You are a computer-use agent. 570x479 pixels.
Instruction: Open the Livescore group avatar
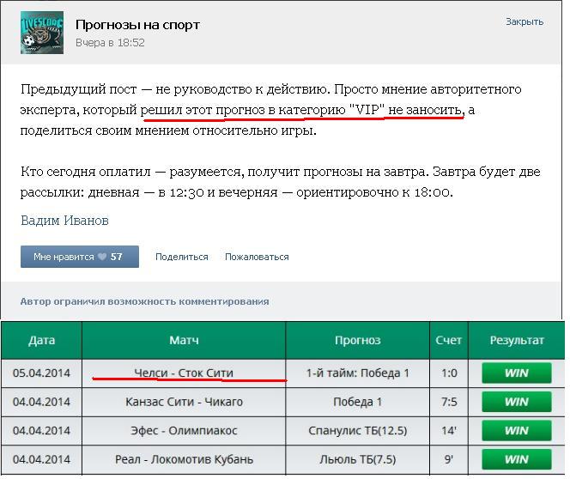tap(42, 33)
